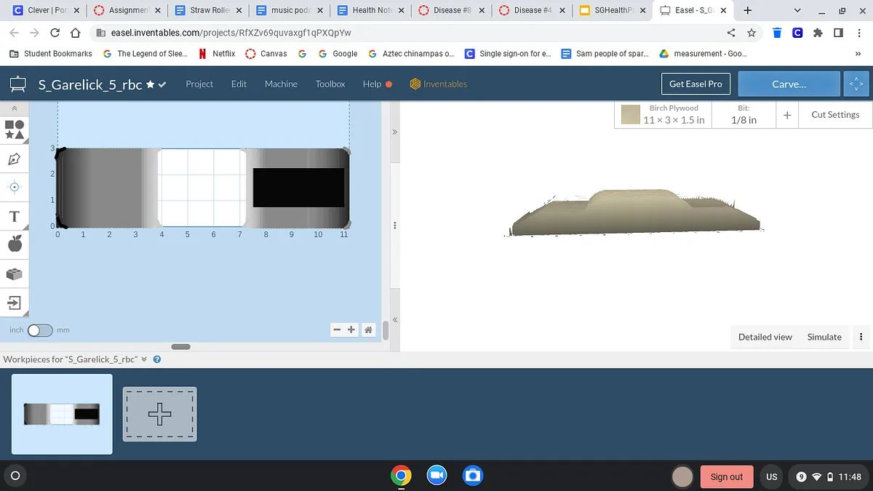Viewport: 873px width, 491px height.
Task: Open the design library brick icon
Action: pyautogui.click(x=15, y=274)
